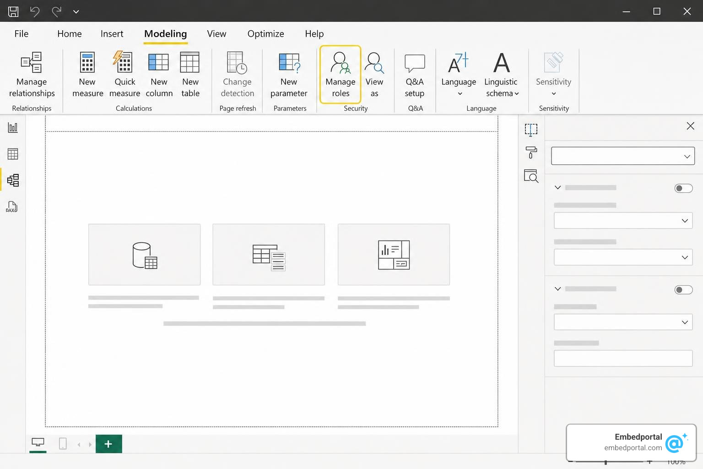Maximize the application window
Screen dimensions: 703x469
[657, 11]
